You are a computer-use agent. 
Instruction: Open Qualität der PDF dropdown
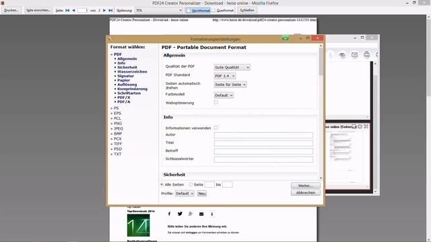point(232,67)
